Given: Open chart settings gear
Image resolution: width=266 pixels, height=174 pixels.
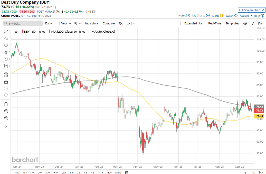Looking at the screenshot, I should [x=245, y=23].
